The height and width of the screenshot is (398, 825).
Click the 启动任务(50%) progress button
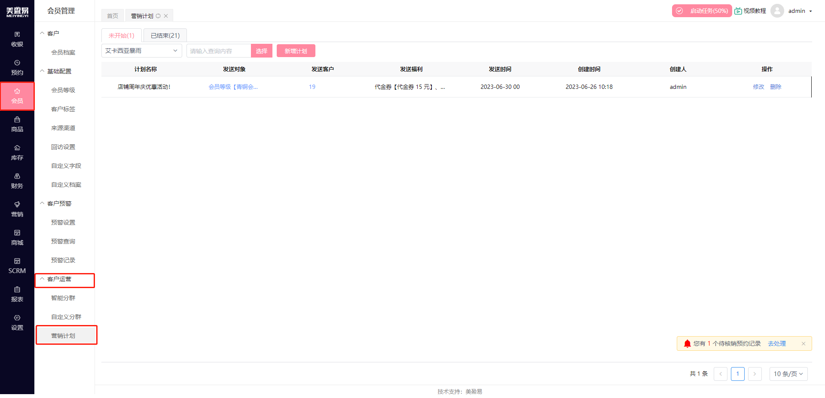click(702, 11)
